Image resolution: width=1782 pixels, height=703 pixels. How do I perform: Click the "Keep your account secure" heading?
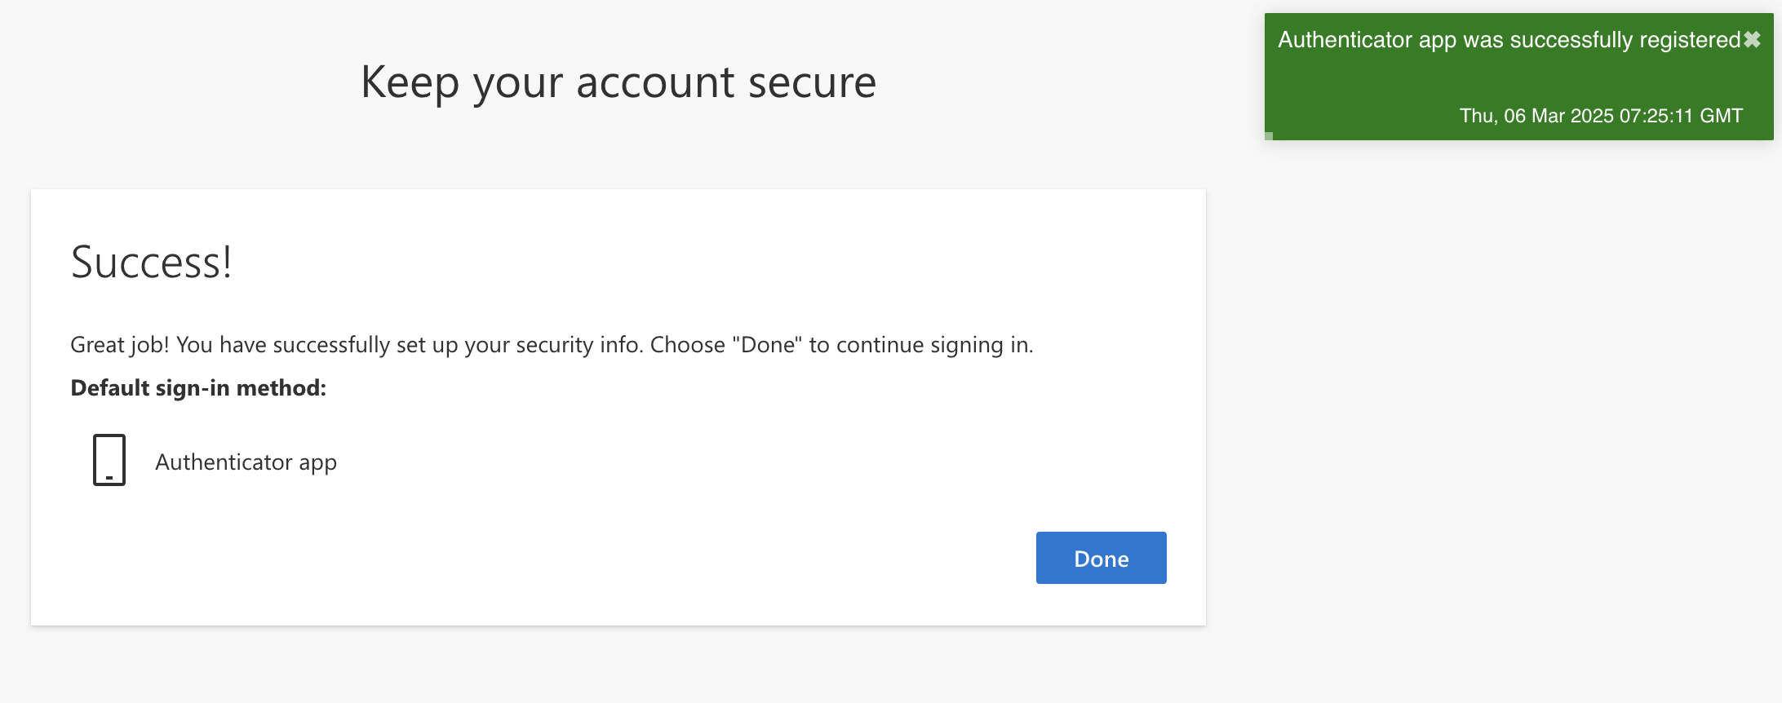(618, 82)
